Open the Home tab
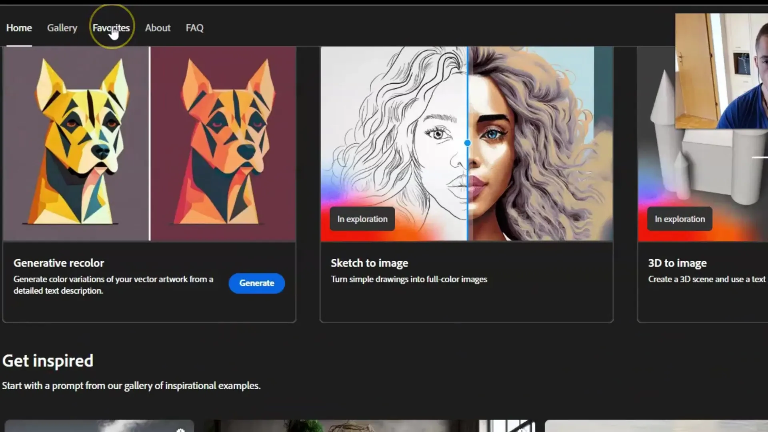The height and width of the screenshot is (432, 768). [x=19, y=28]
